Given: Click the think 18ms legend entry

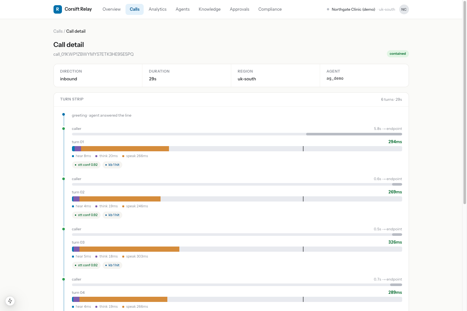Looking at the screenshot, I should (107, 257).
